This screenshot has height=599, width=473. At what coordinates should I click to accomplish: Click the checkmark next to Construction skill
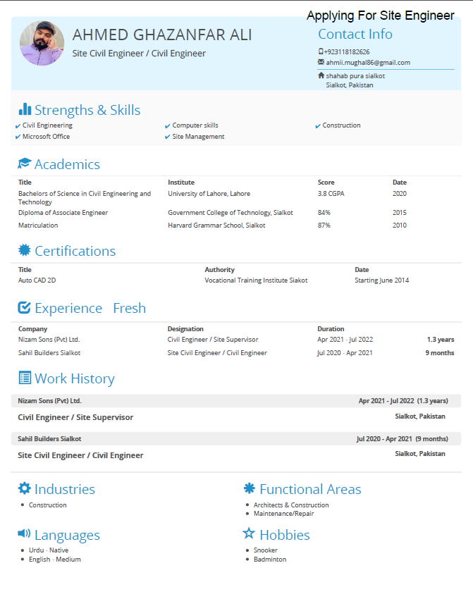click(318, 126)
